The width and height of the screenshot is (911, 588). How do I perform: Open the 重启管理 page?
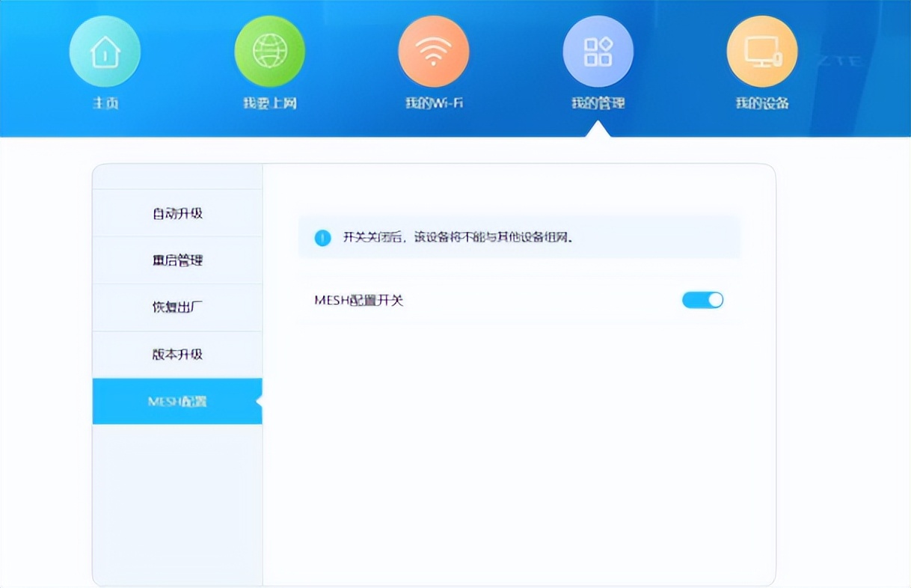tap(177, 260)
